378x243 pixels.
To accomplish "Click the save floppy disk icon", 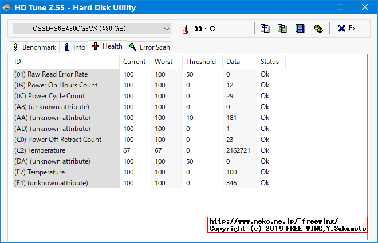I will 300,29.
